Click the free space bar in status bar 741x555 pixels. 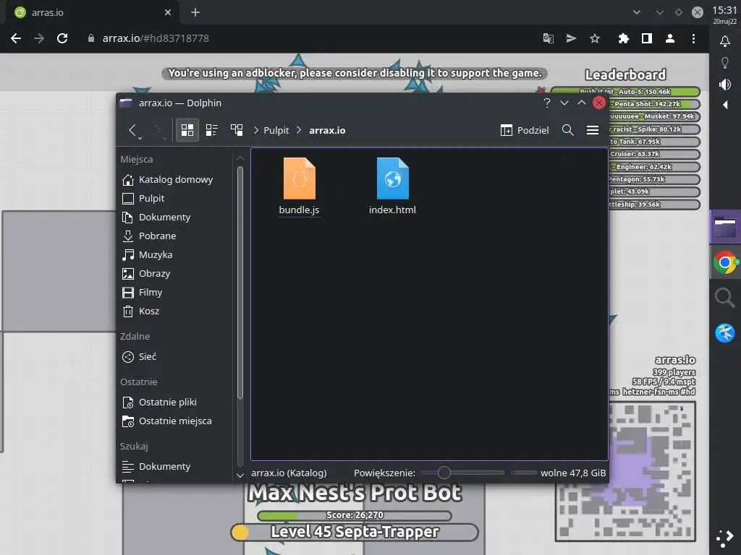(x=524, y=473)
